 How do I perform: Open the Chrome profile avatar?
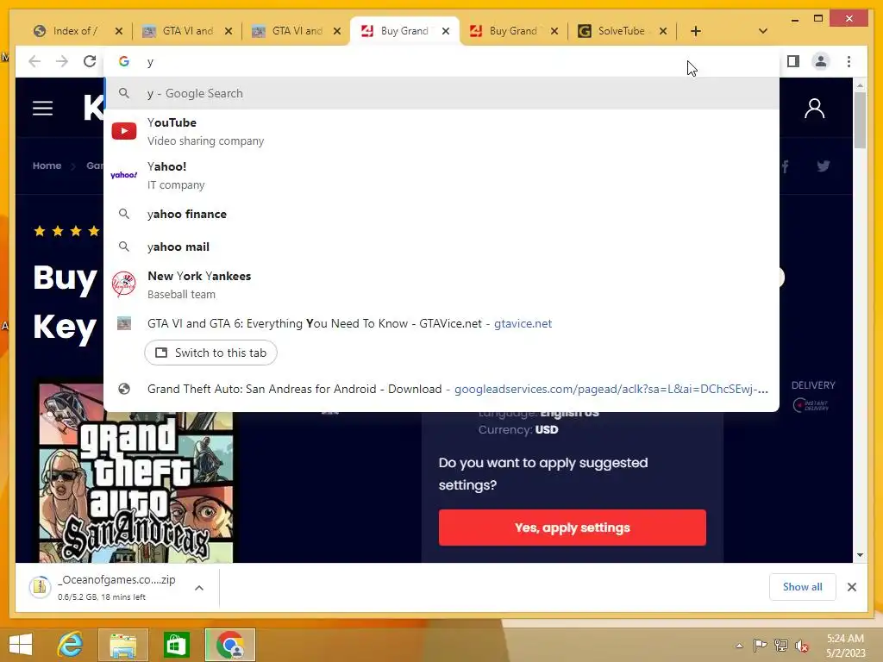tap(821, 61)
